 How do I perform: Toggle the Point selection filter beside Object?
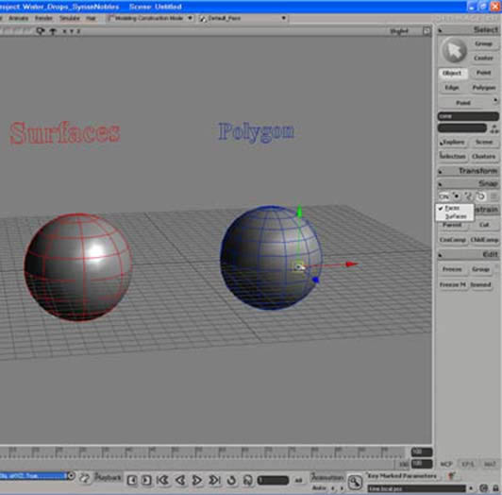(x=483, y=73)
